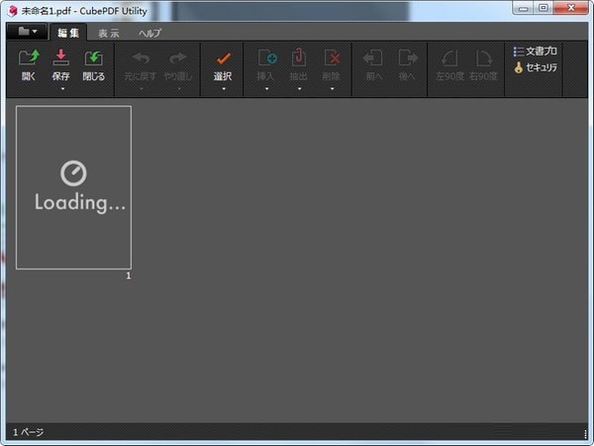Switch to the 表示 tab
The image size is (594, 446).
click(109, 34)
